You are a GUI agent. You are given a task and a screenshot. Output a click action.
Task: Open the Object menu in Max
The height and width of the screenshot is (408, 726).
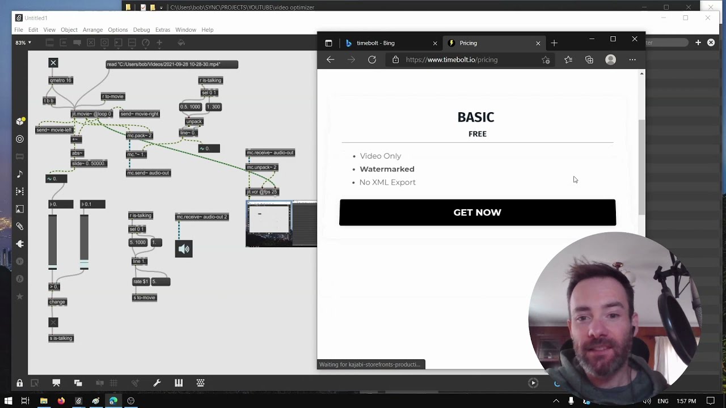69,29
